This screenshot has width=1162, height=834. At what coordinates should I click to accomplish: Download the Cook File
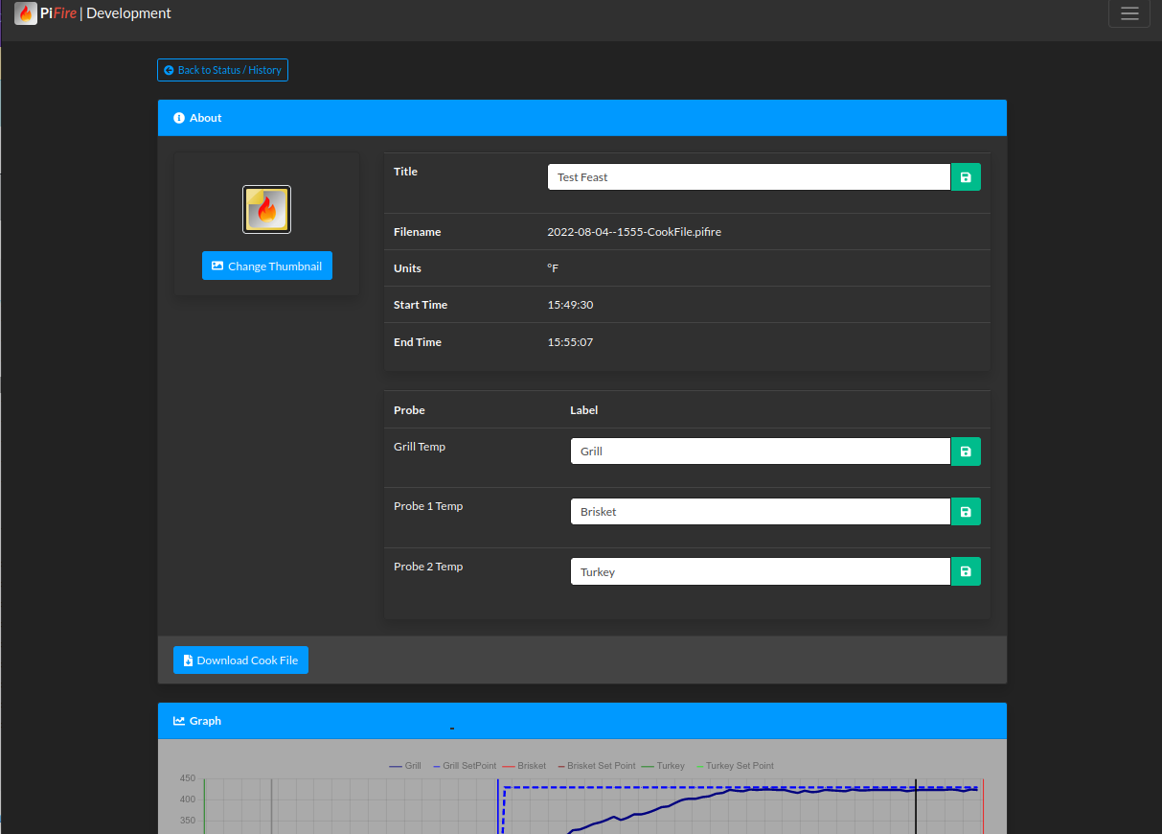240,660
